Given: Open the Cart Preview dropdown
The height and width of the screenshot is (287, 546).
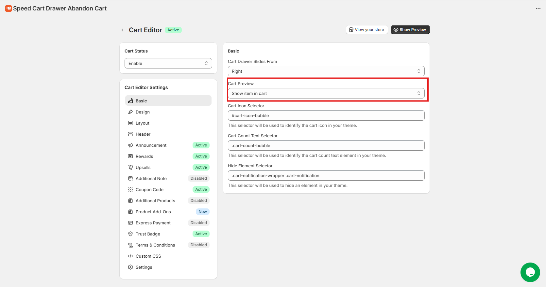Looking at the screenshot, I should [x=326, y=93].
